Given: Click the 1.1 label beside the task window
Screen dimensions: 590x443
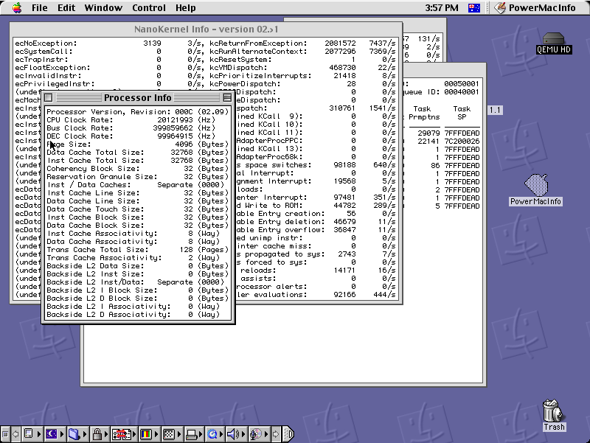Looking at the screenshot, I should pyautogui.click(x=495, y=110).
